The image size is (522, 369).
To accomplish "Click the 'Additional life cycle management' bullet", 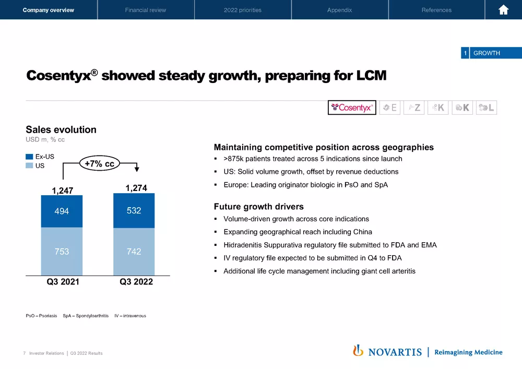I will [x=319, y=271].
